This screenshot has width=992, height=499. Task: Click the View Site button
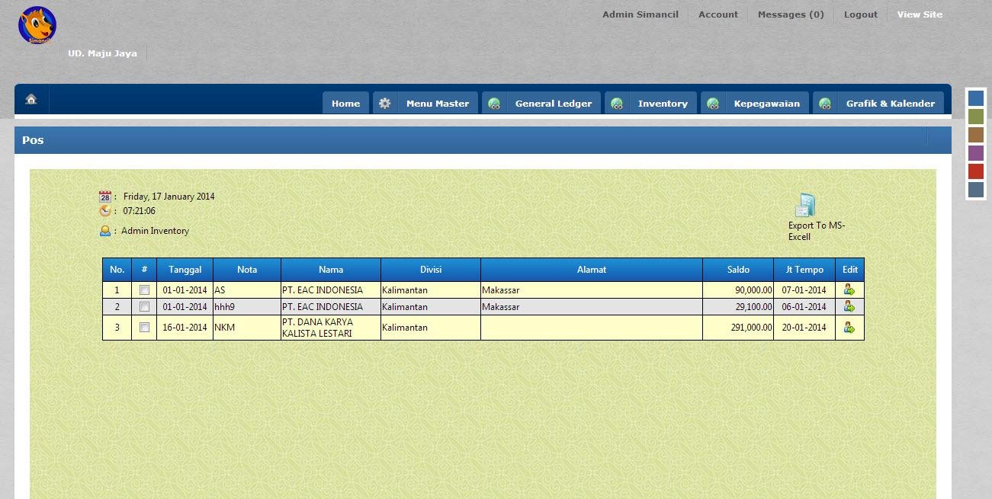(x=920, y=14)
